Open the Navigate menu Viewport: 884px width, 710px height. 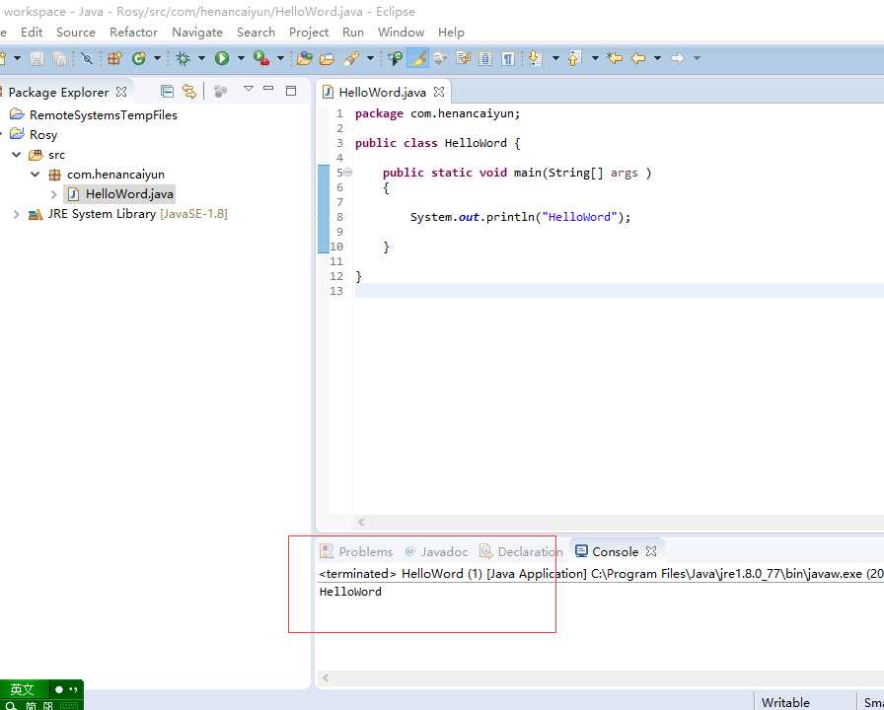click(x=197, y=33)
